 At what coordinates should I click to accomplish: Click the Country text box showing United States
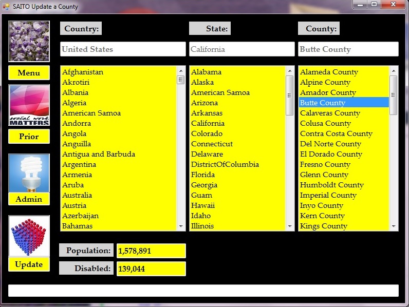click(122, 49)
